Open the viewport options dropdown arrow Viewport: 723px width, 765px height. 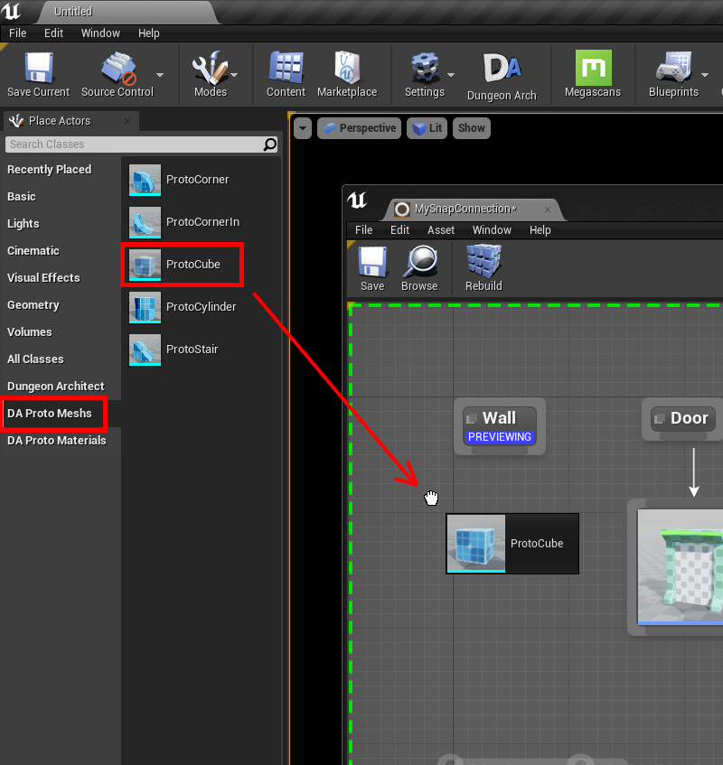tap(303, 128)
